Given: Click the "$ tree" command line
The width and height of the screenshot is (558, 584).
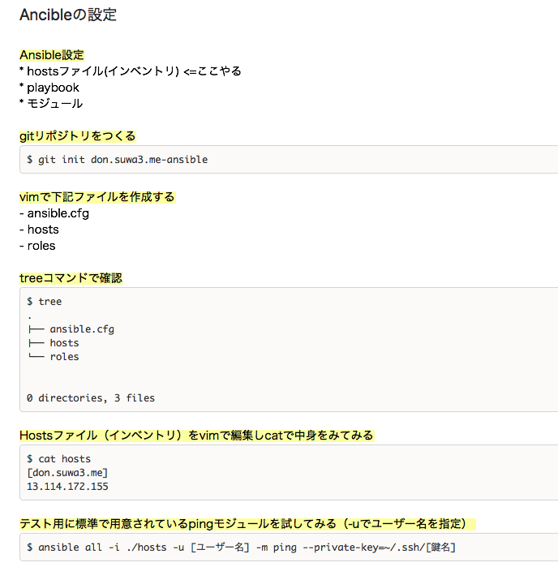Looking at the screenshot, I should tap(45, 302).
